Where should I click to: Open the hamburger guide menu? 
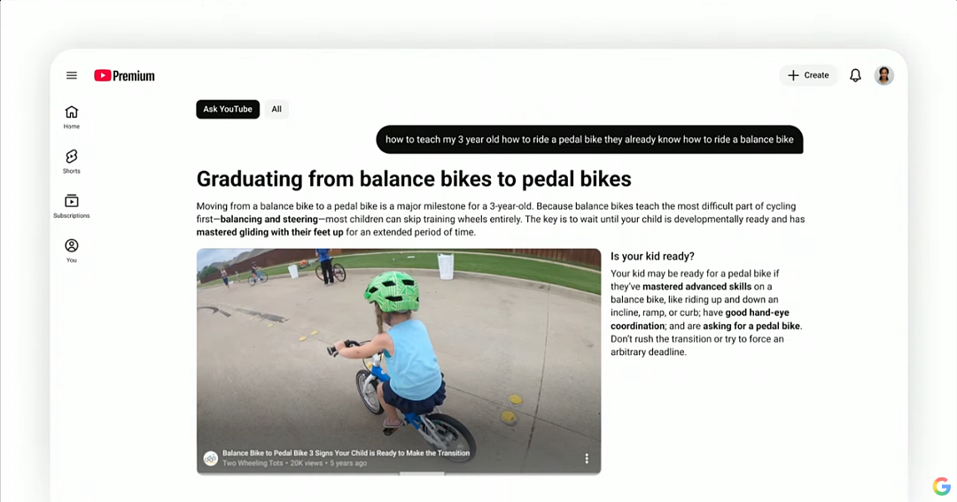click(x=72, y=75)
